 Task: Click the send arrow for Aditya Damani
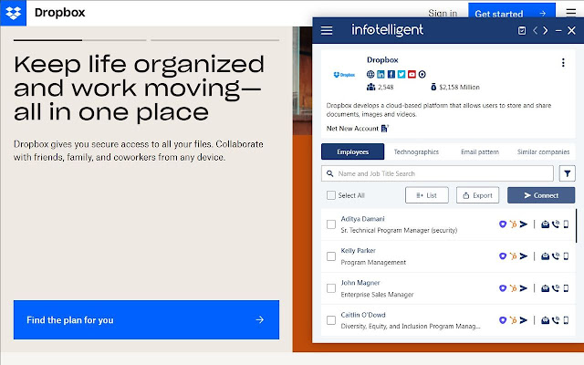524,224
